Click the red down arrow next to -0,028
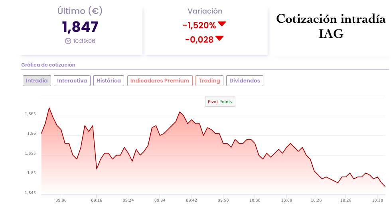The height and width of the screenshot is (208, 391). [219, 39]
